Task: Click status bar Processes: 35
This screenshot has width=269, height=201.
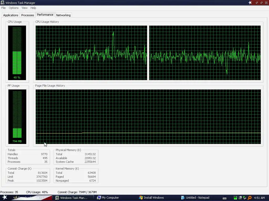Action: [9, 192]
